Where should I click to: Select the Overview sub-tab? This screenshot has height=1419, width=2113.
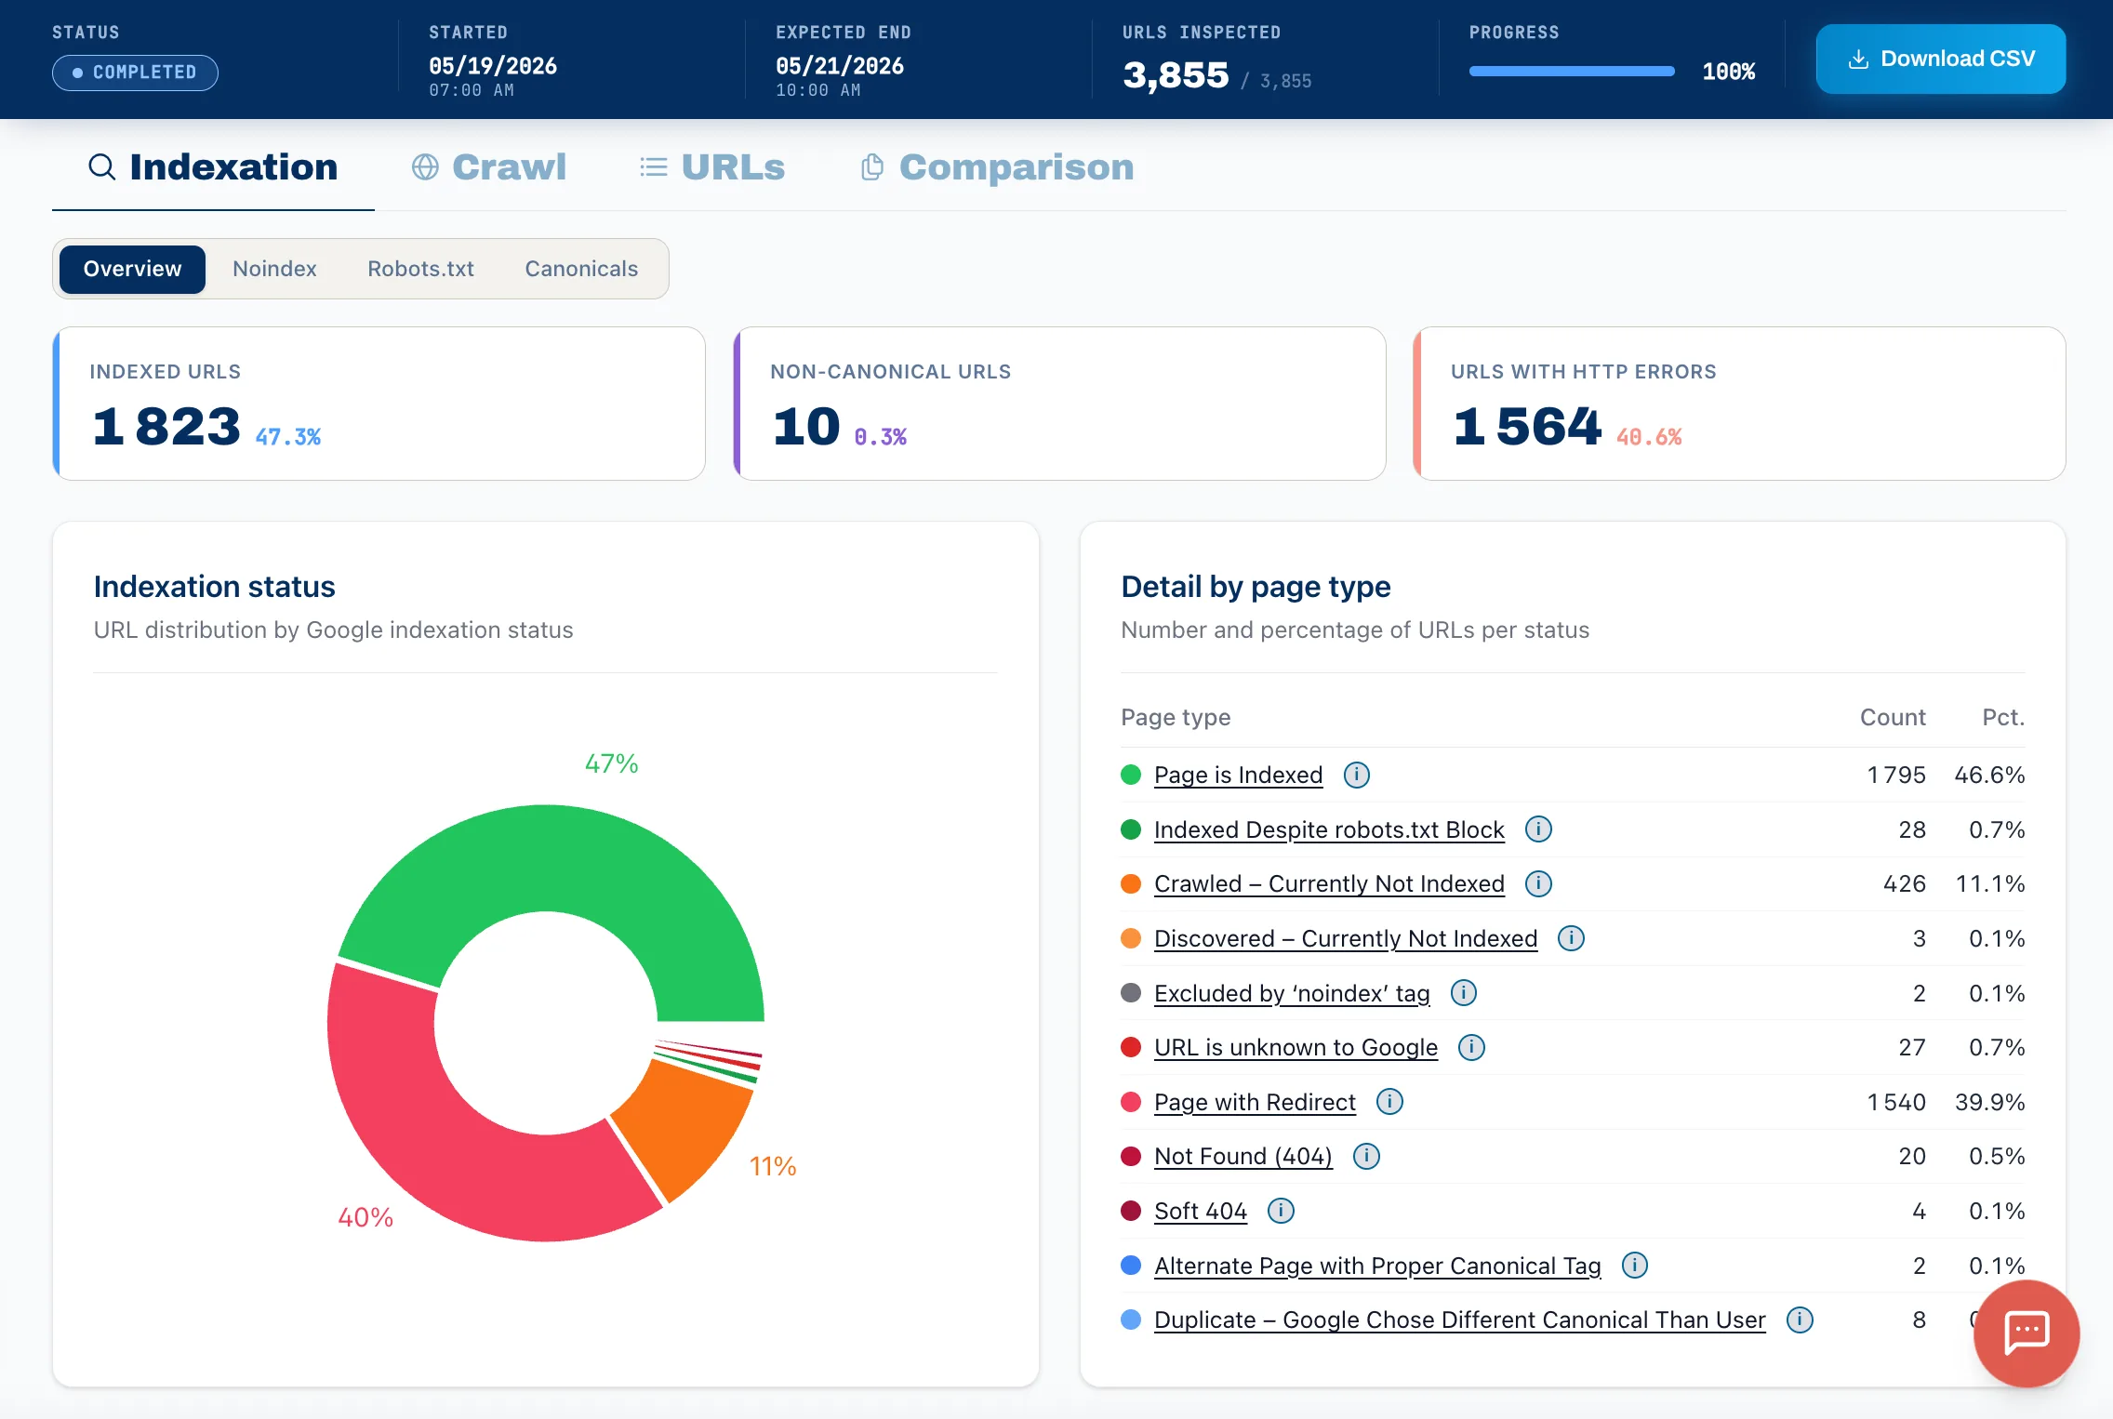click(x=132, y=269)
